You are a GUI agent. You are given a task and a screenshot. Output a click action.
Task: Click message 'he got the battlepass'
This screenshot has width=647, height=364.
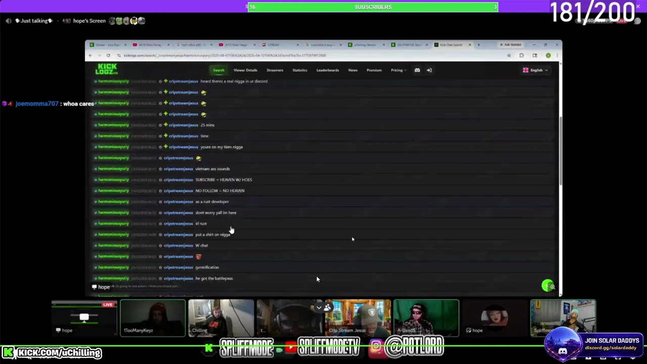(x=214, y=279)
